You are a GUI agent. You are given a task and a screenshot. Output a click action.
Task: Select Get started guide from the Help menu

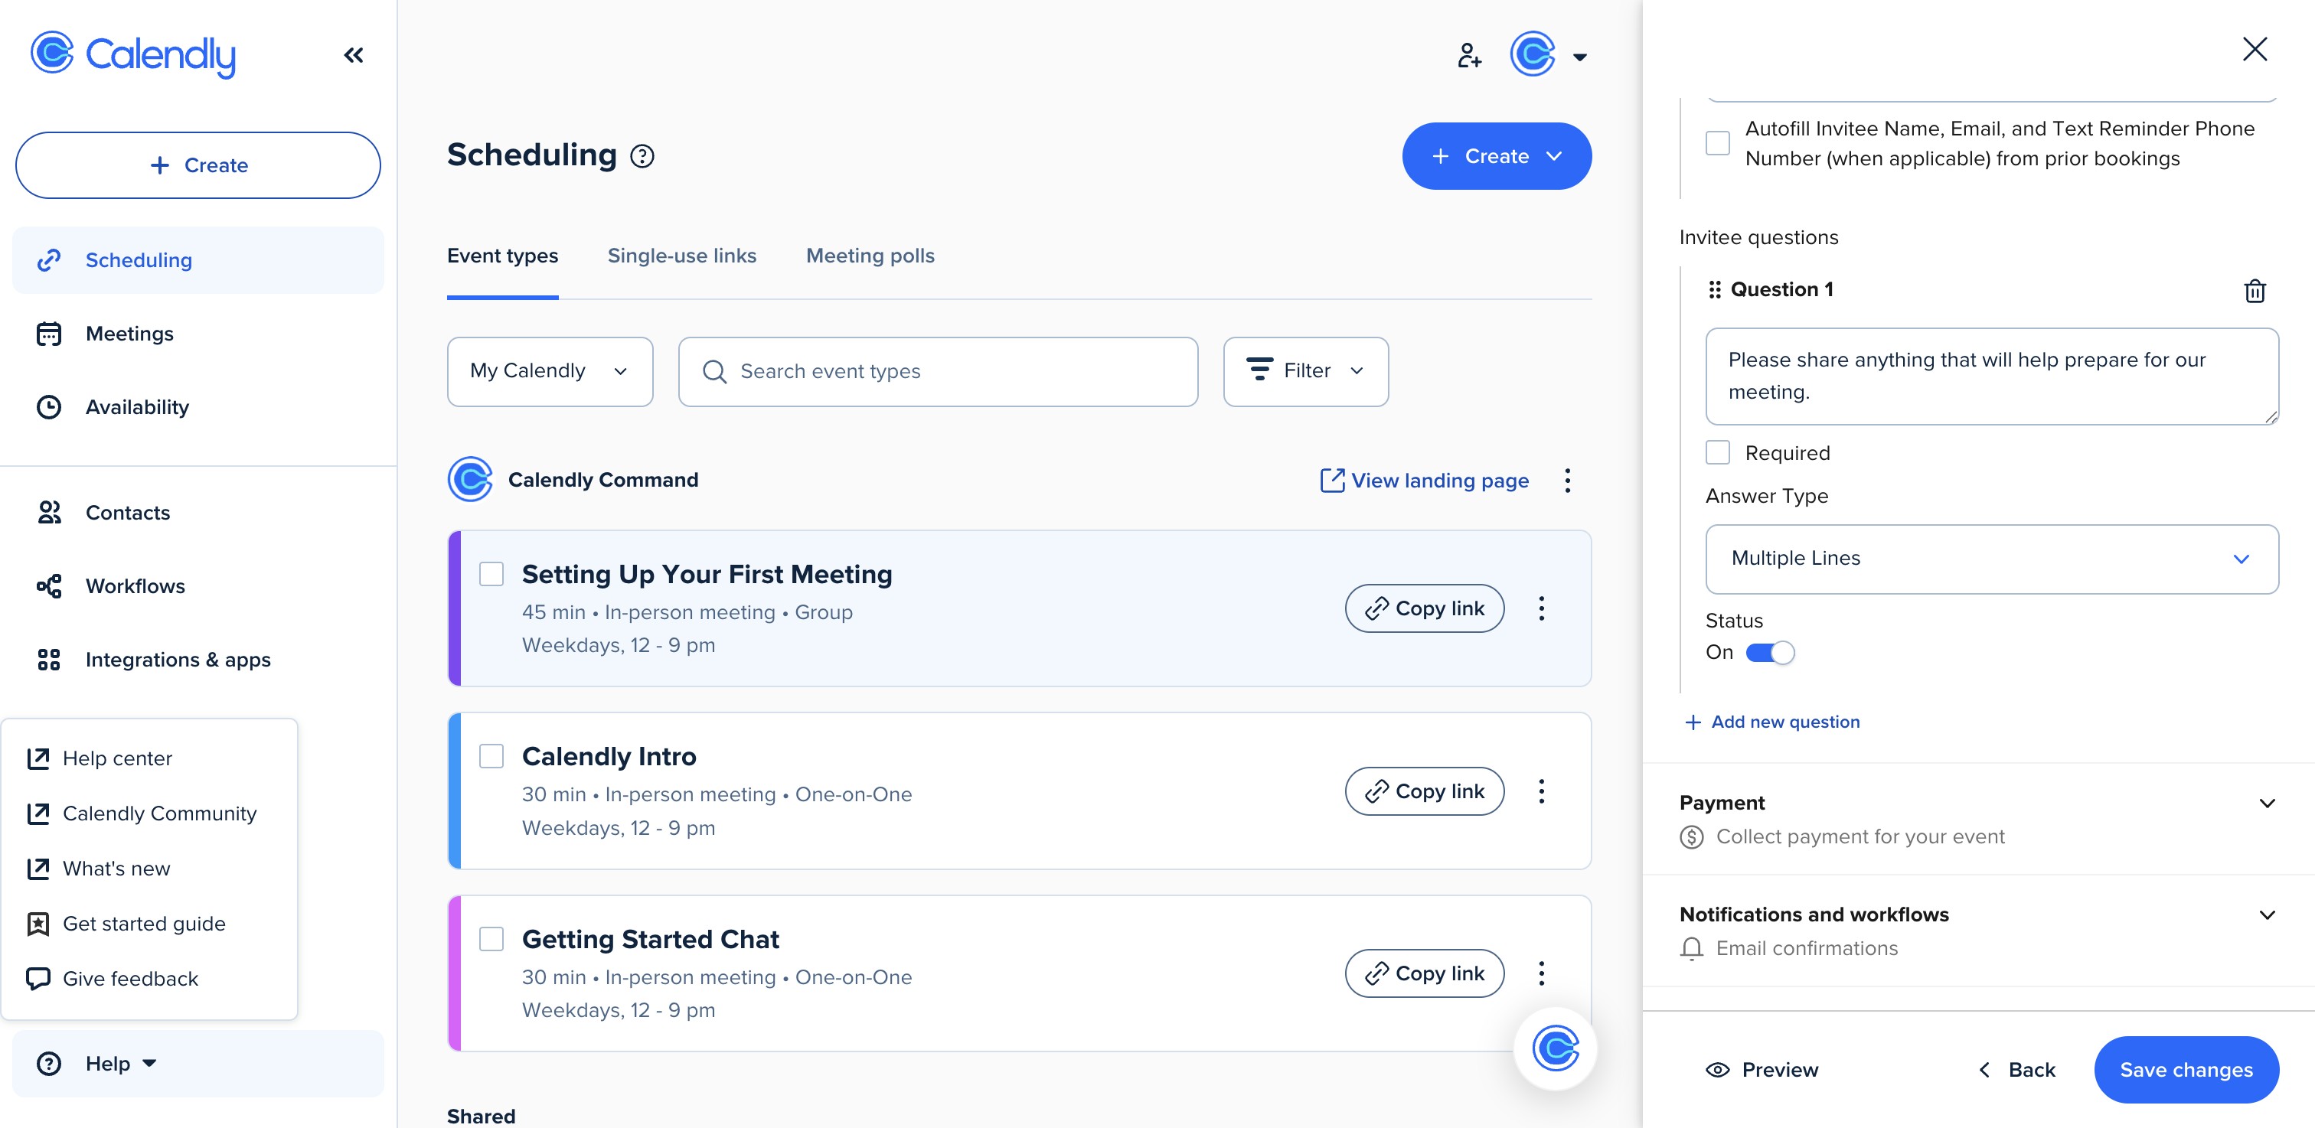click(x=144, y=923)
